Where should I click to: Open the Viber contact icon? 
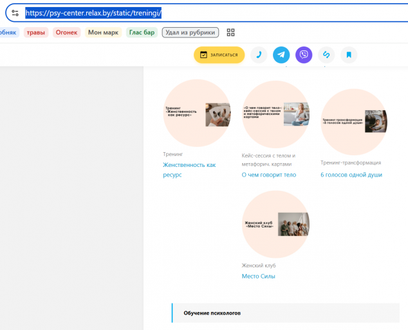pyautogui.click(x=304, y=55)
